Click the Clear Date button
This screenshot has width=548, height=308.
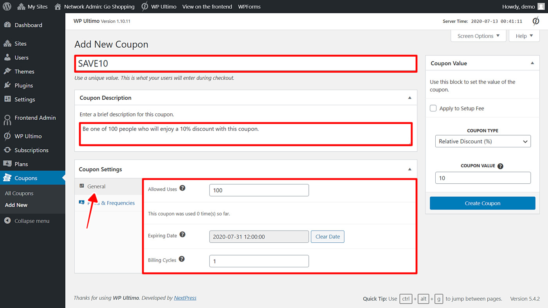328,236
